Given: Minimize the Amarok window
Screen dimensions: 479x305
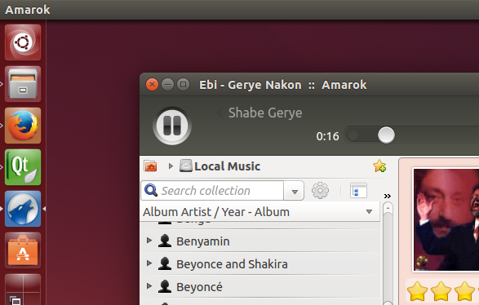Looking at the screenshot, I should pyautogui.click(x=167, y=84).
